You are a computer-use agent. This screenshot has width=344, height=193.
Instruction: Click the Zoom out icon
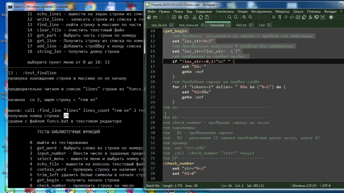250,17
